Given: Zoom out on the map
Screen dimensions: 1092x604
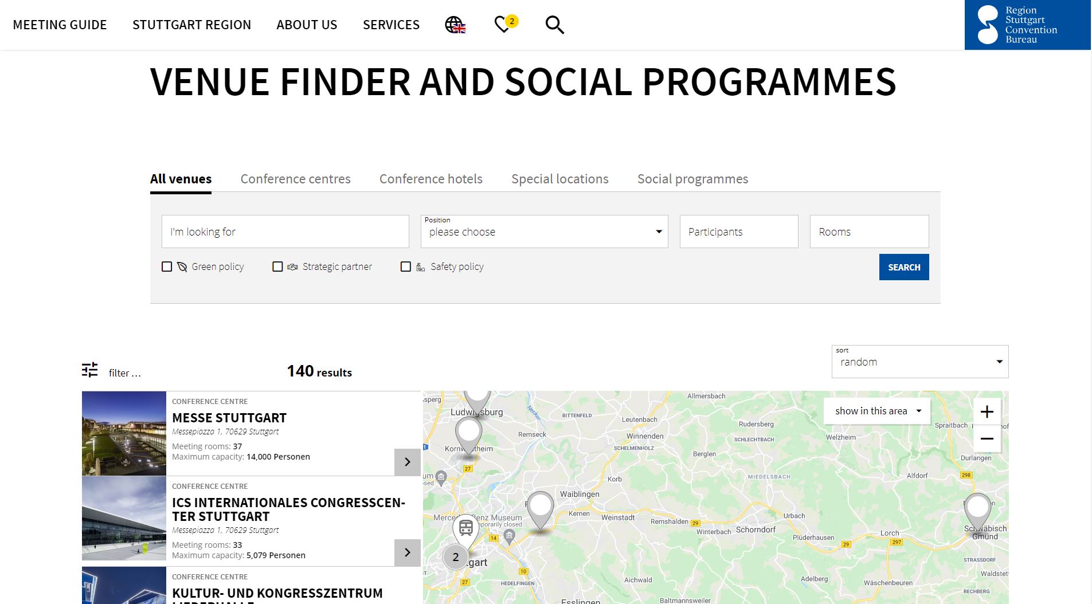Looking at the screenshot, I should point(987,439).
